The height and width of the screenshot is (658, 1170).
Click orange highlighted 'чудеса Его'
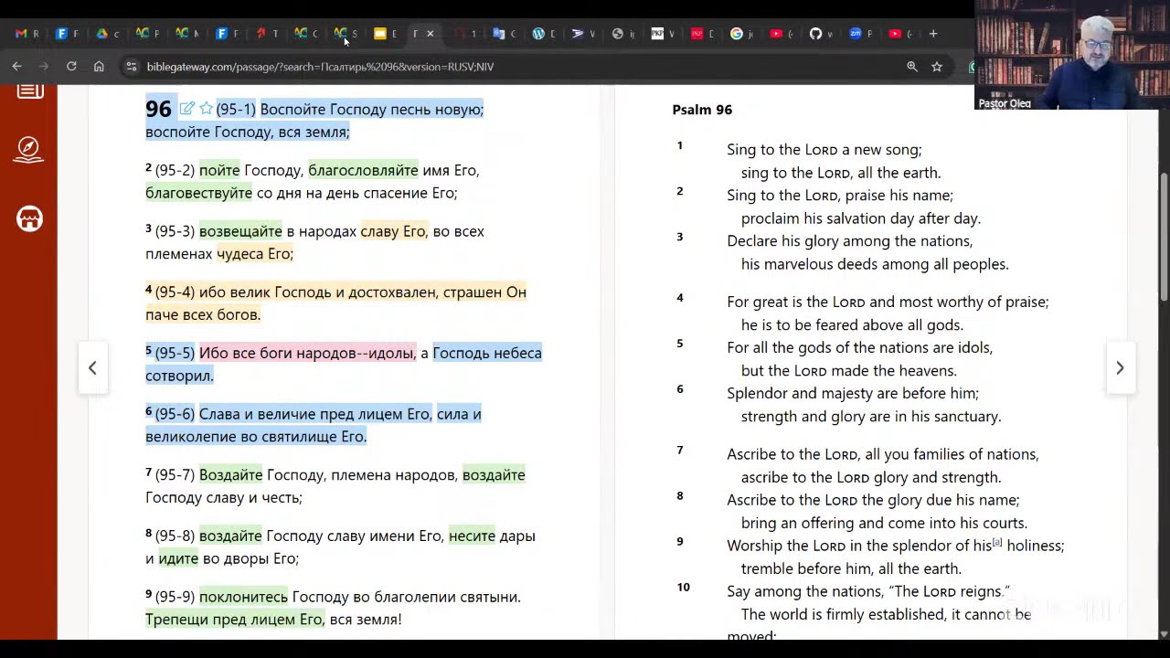tap(253, 254)
